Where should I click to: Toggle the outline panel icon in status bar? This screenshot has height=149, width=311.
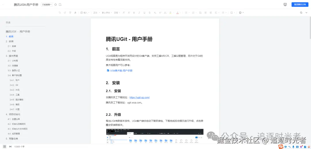tap(5, 147)
